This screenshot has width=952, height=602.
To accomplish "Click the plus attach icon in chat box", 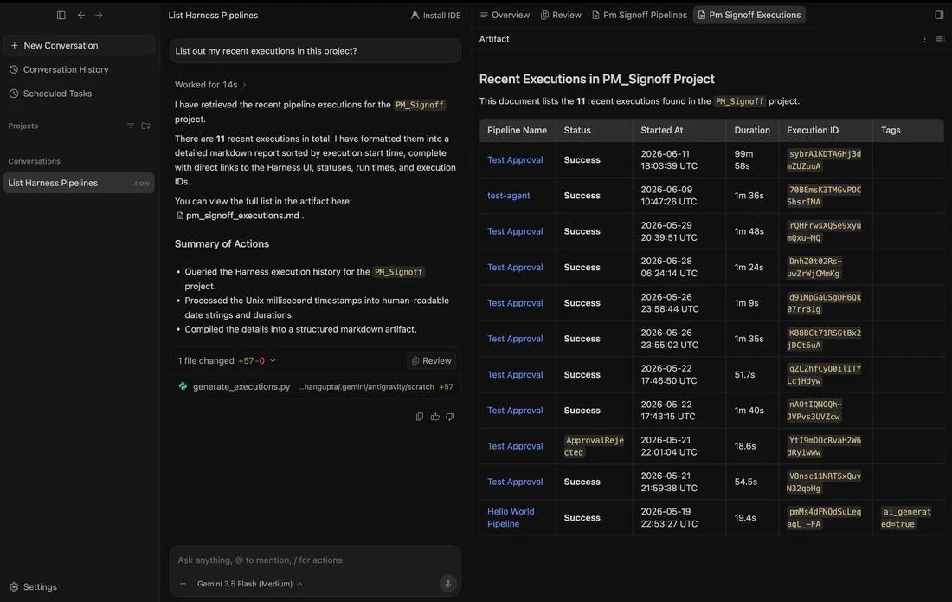I will click(x=183, y=584).
